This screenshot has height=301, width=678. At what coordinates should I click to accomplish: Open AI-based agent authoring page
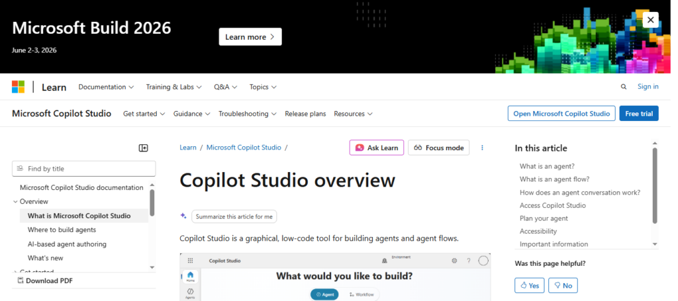click(67, 244)
